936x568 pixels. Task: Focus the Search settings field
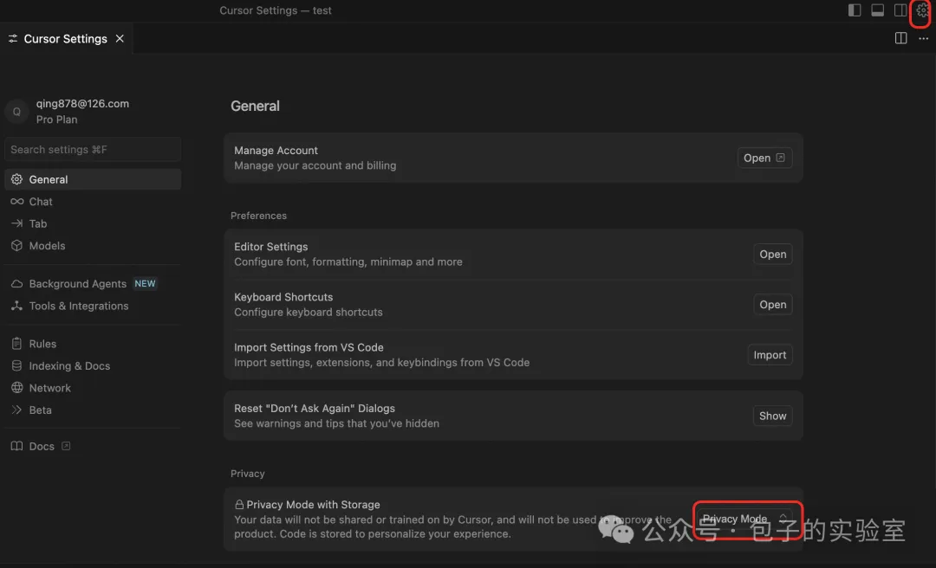click(x=93, y=149)
